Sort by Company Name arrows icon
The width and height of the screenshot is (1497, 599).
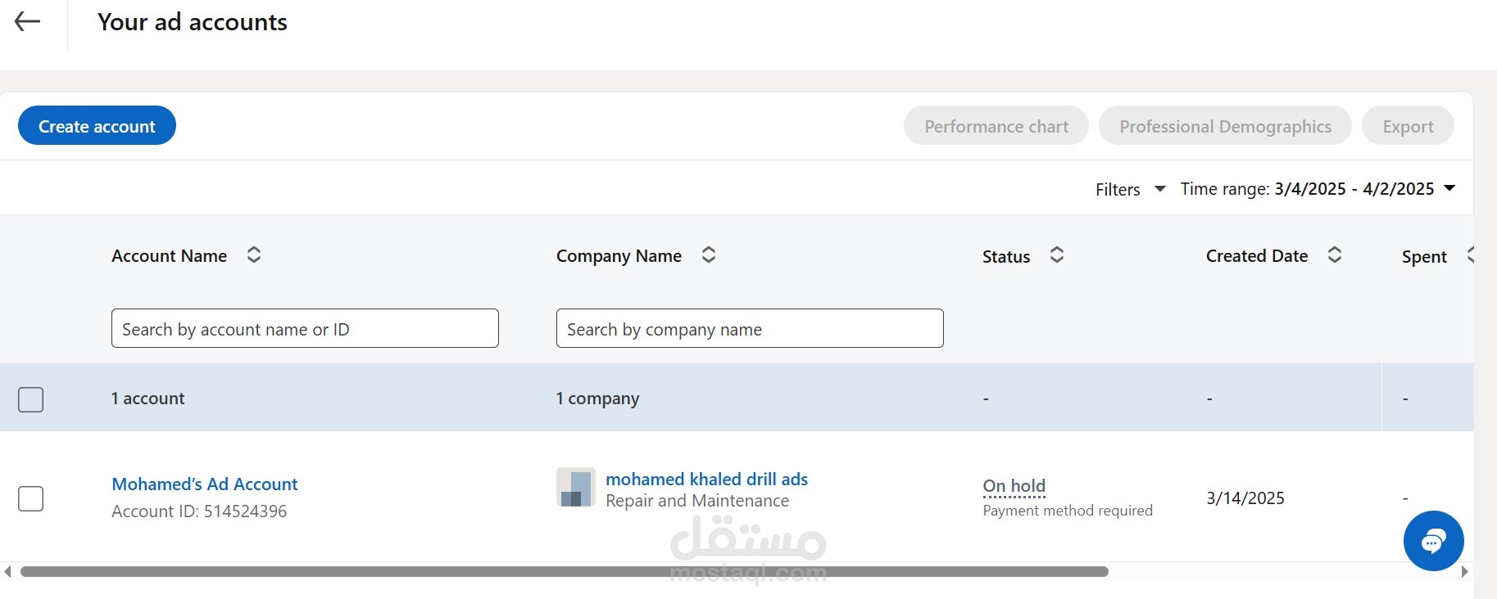click(x=709, y=255)
